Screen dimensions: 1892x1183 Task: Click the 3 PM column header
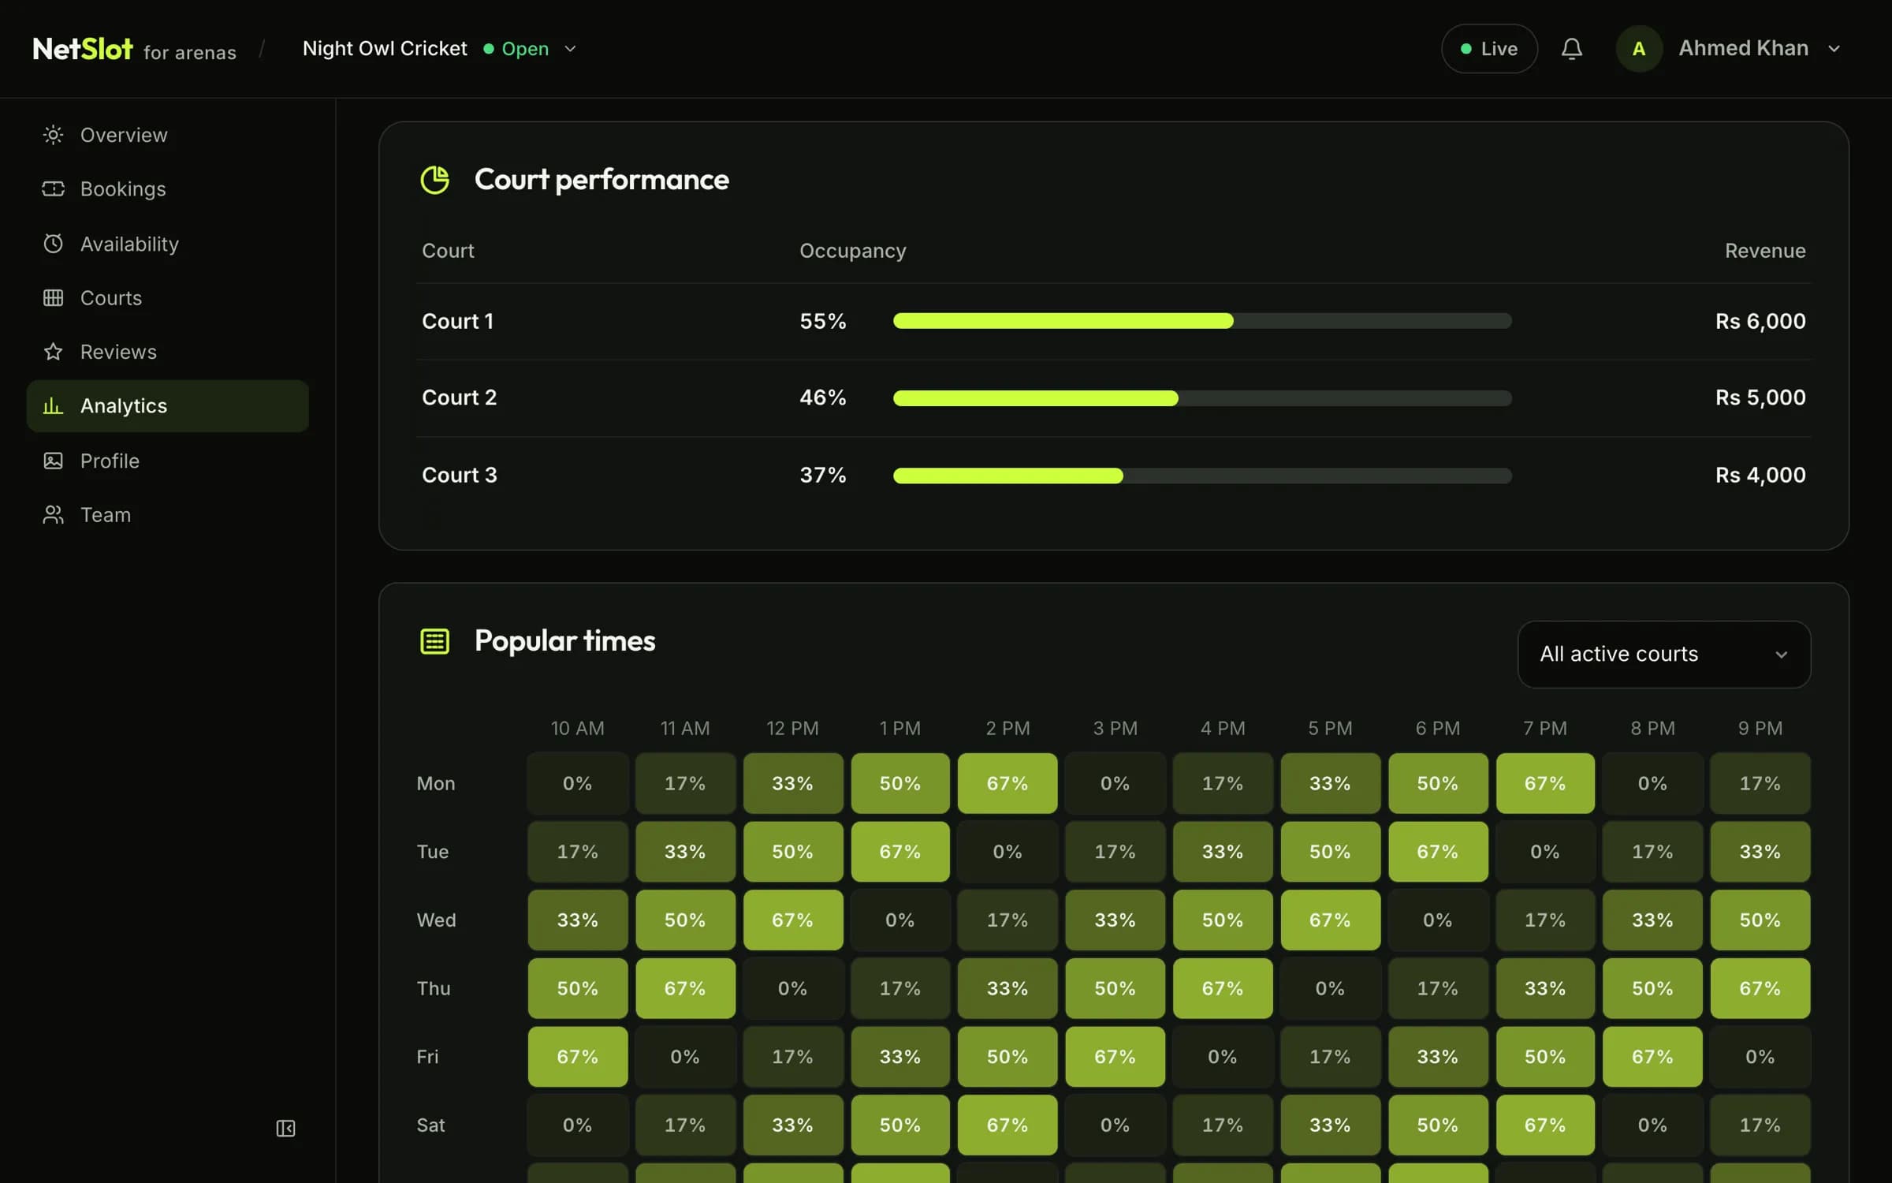coord(1115,728)
